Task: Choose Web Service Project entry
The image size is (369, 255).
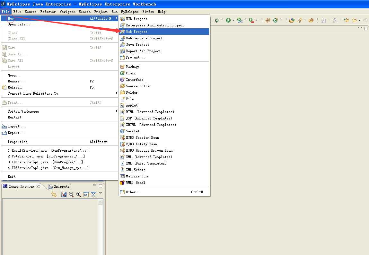Action: point(164,38)
